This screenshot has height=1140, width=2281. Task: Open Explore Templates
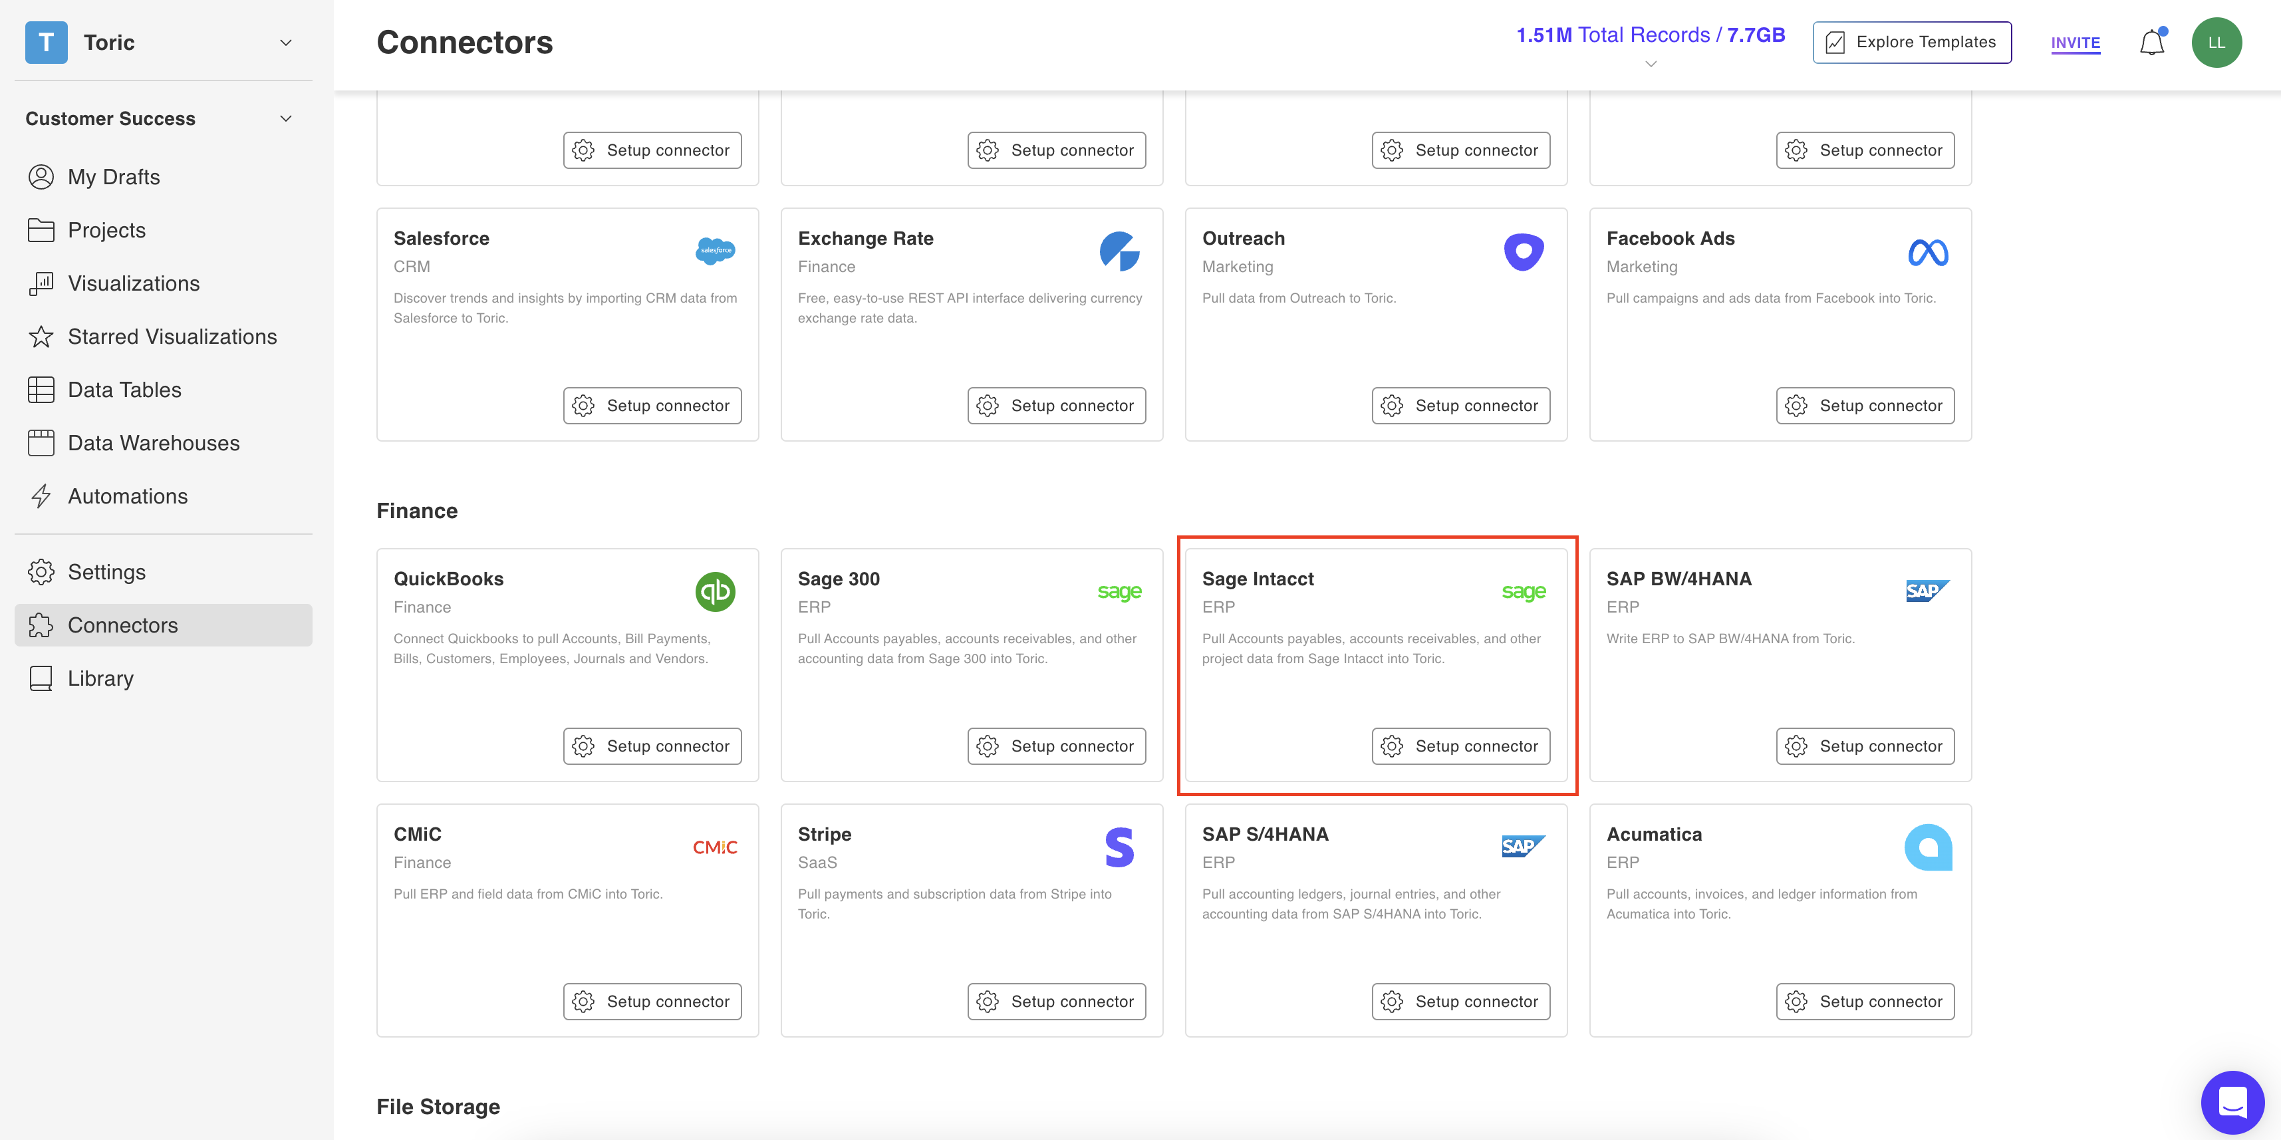1912,43
